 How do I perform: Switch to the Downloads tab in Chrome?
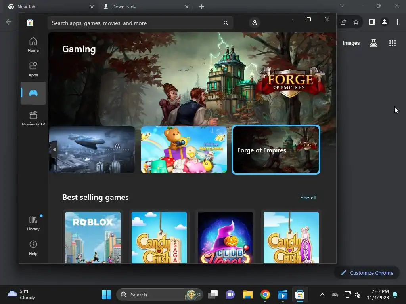click(x=145, y=7)
